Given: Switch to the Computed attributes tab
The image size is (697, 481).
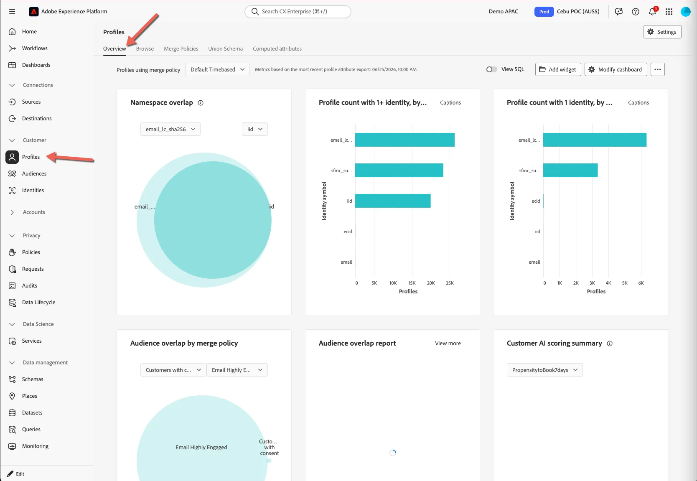Looking at the screenshot, I should click(x=277, y=49).
